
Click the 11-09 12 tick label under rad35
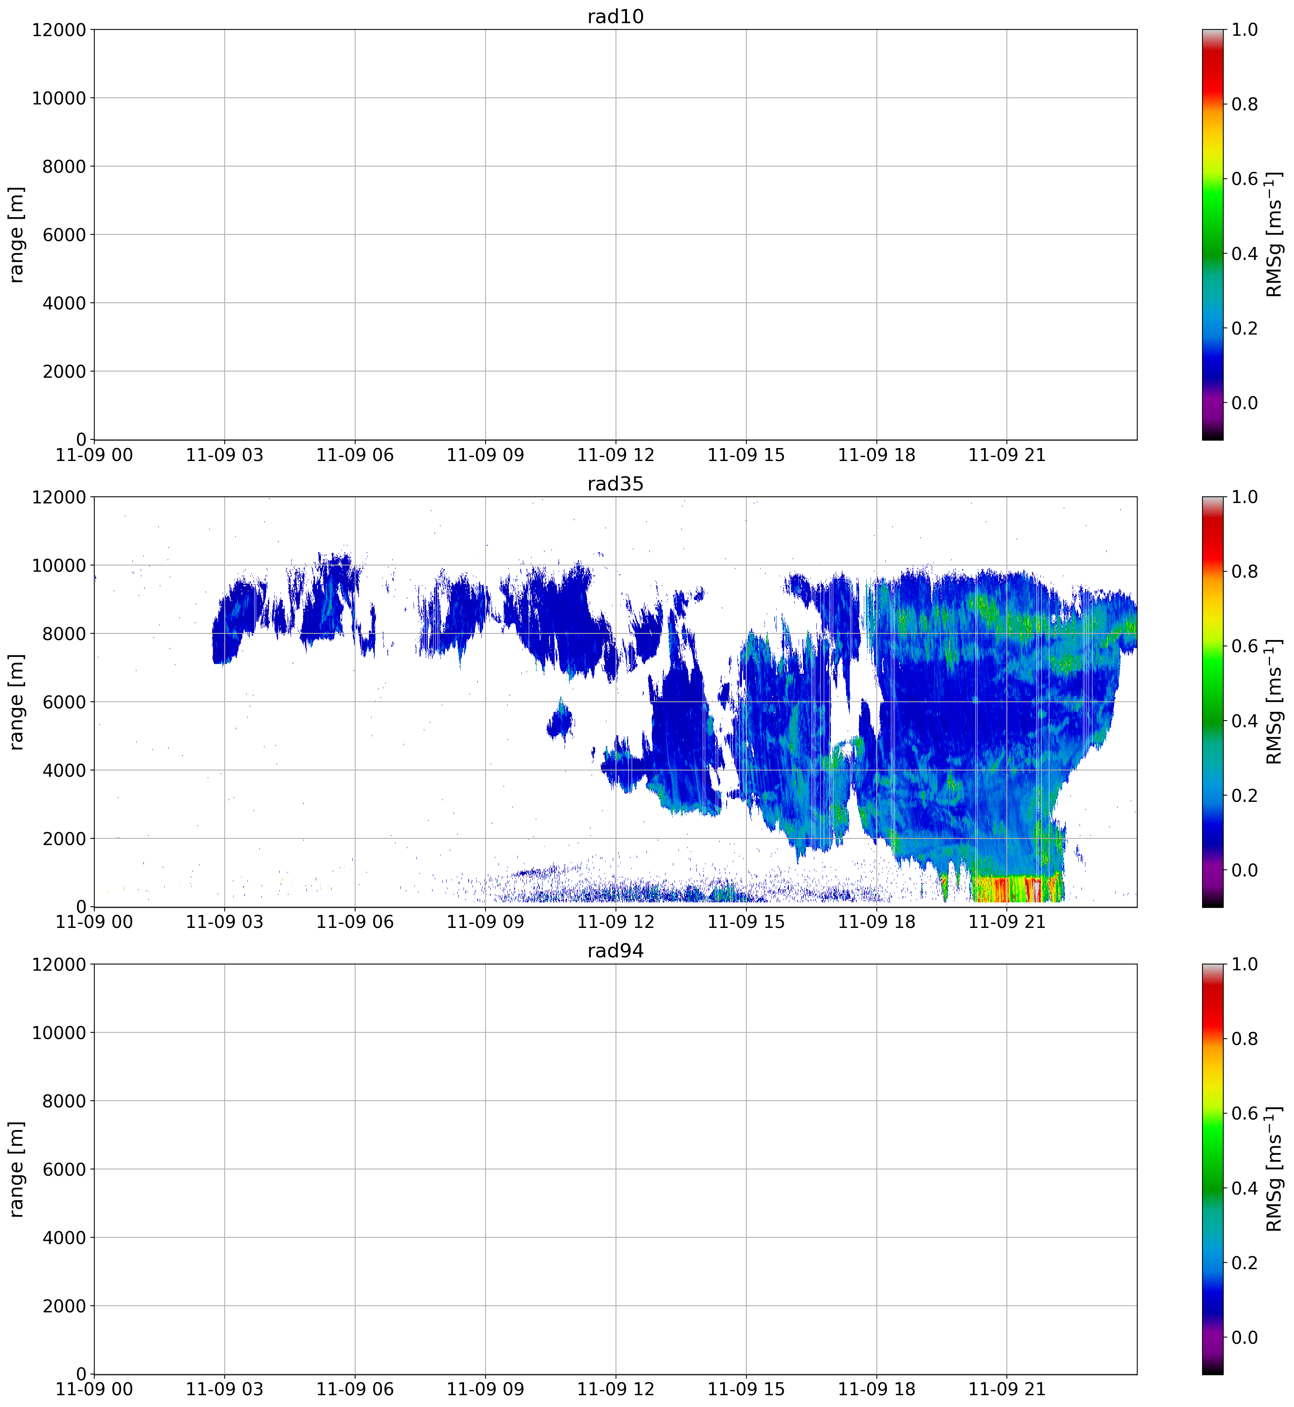pos(616,922)
